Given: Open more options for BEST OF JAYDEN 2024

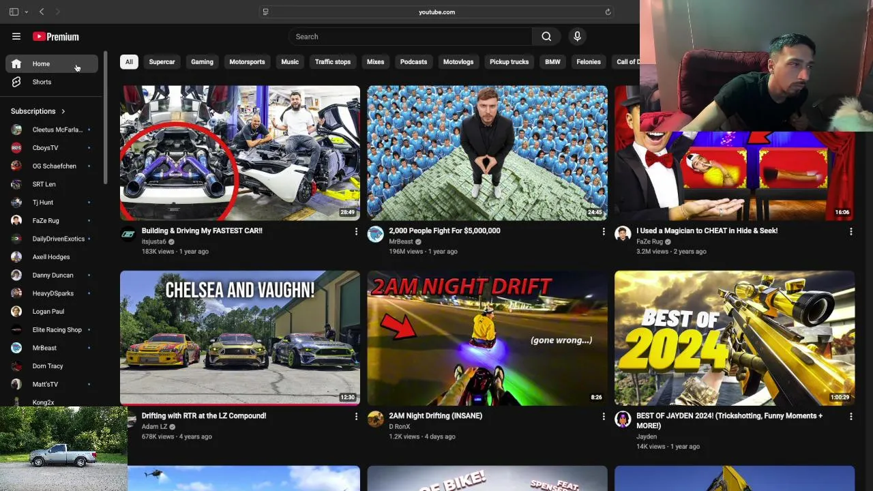Looking at the screenshot, I should (x=850, y=416).
